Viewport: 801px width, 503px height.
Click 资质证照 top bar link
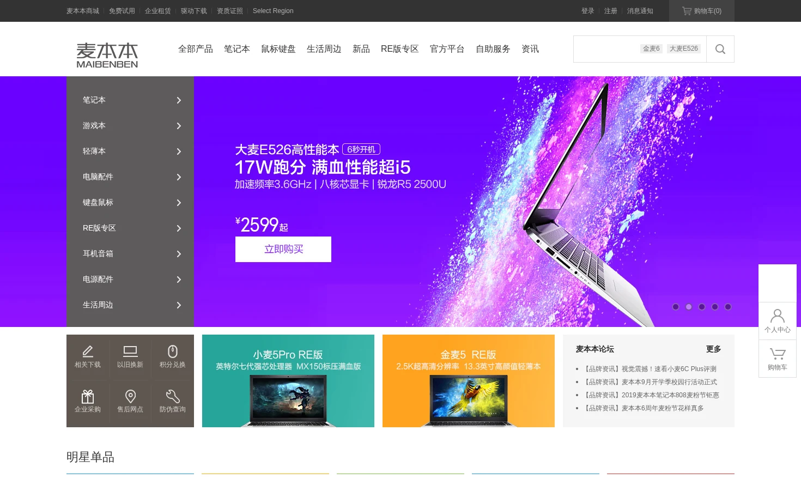230,11
